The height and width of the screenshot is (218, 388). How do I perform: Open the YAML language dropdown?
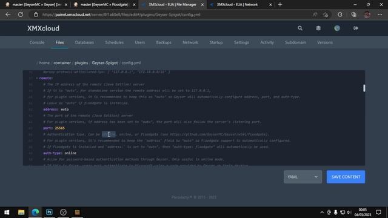pos(303,177)
